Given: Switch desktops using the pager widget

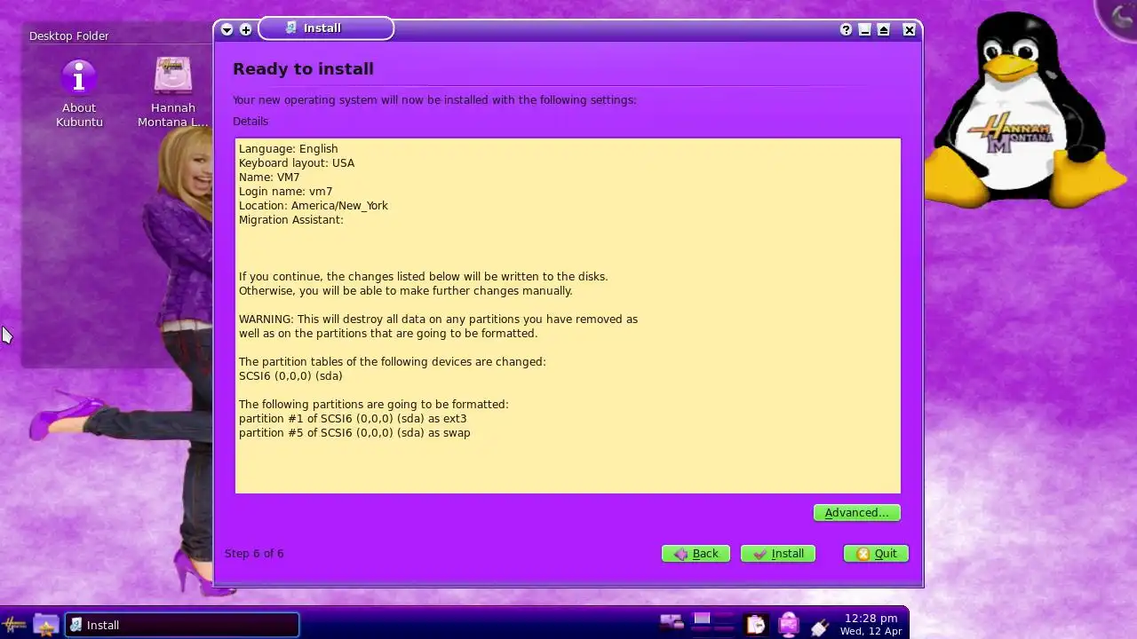Looking at the screenshot, I should 713,624.
